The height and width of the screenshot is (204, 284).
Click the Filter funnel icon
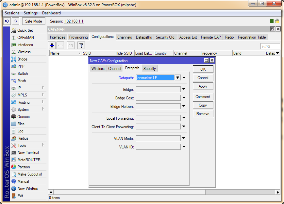tap(81, 45)
